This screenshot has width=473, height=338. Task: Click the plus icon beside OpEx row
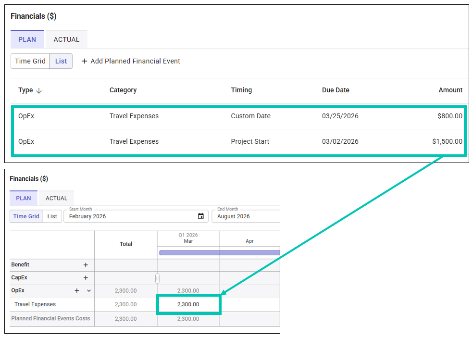(77, 291)
